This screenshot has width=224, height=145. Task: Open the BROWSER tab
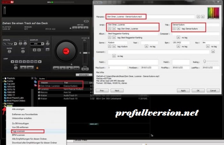(84, 75)
